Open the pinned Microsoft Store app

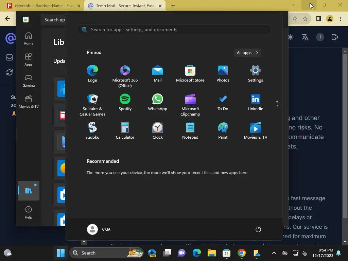pos(190,74)
